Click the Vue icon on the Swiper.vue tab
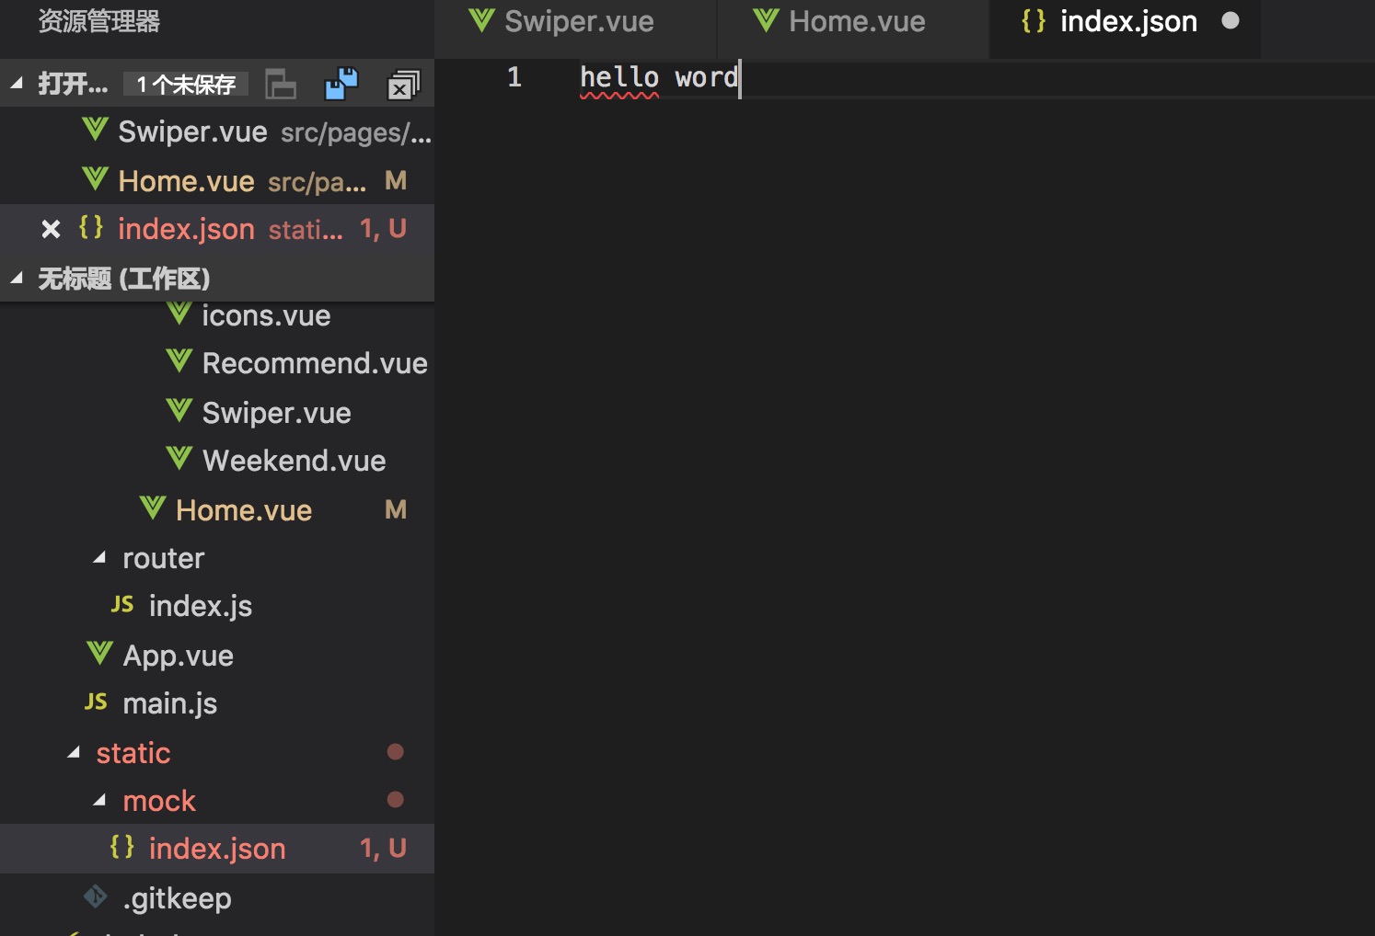 481,20
